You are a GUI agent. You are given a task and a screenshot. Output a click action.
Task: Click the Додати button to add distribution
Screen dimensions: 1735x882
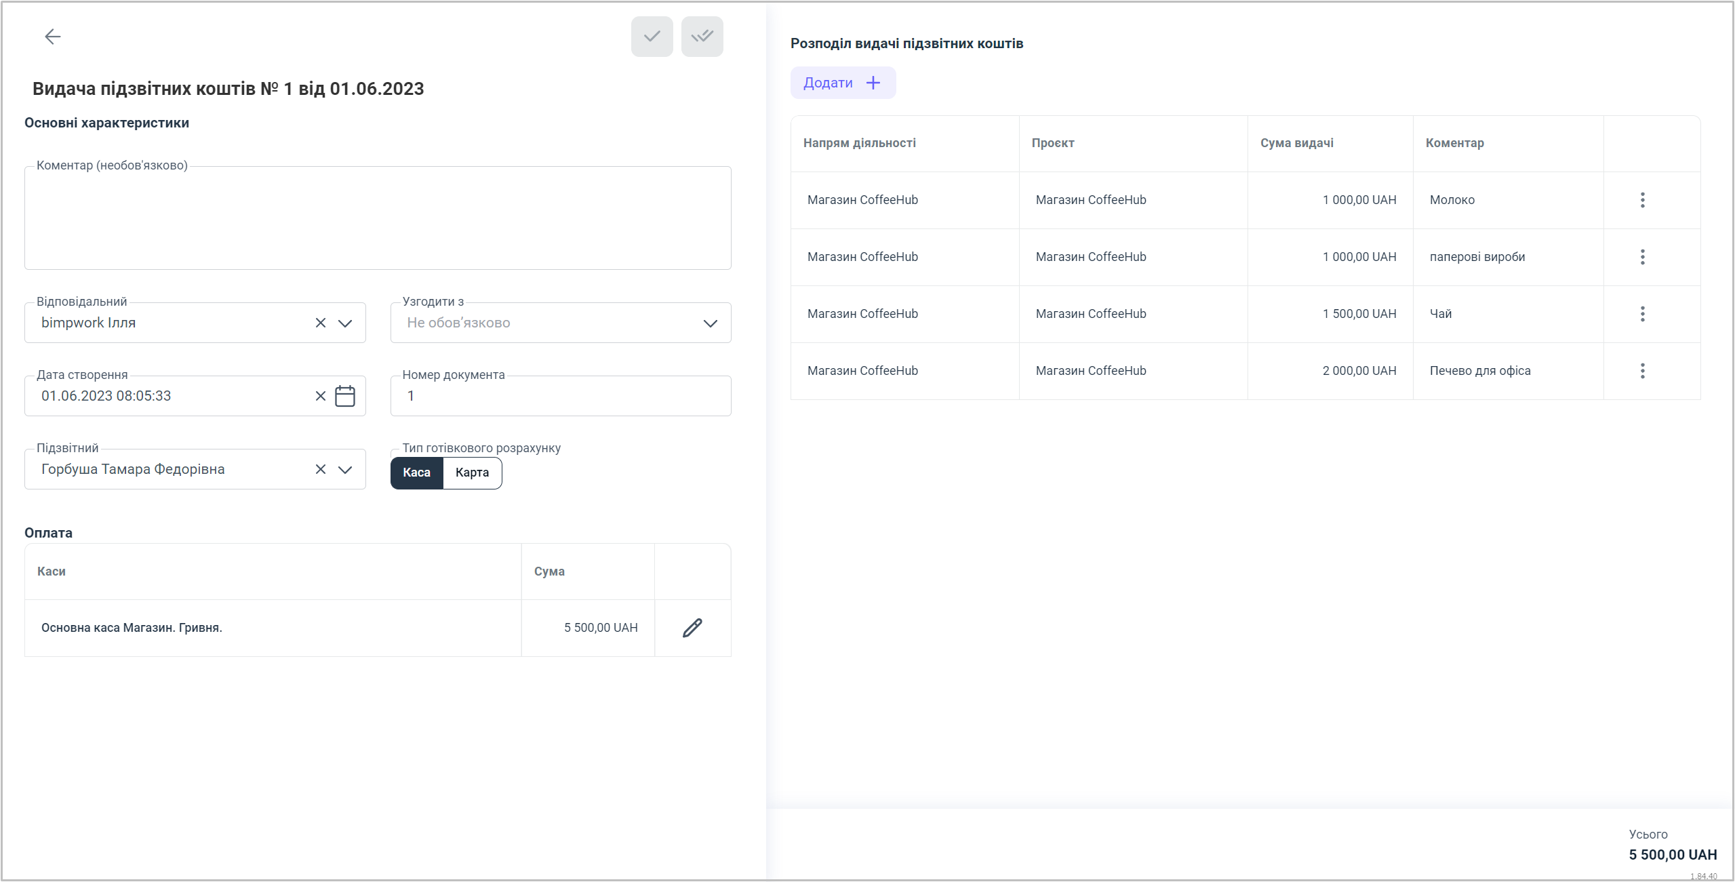(842, 83)
